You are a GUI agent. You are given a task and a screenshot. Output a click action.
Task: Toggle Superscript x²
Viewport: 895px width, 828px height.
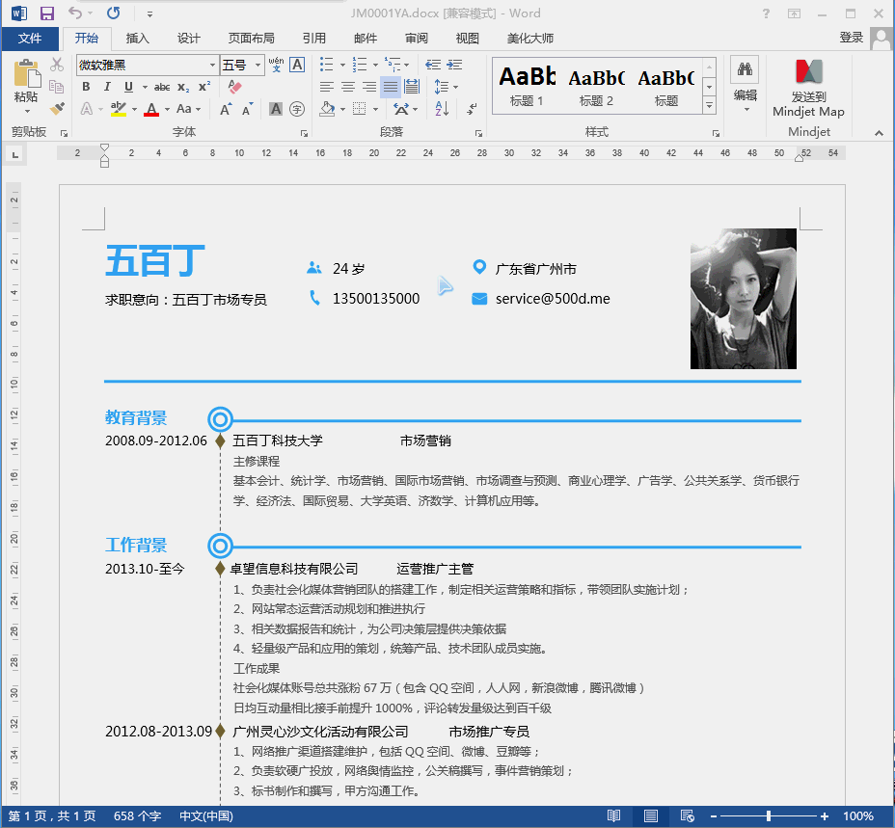point(204,87)
